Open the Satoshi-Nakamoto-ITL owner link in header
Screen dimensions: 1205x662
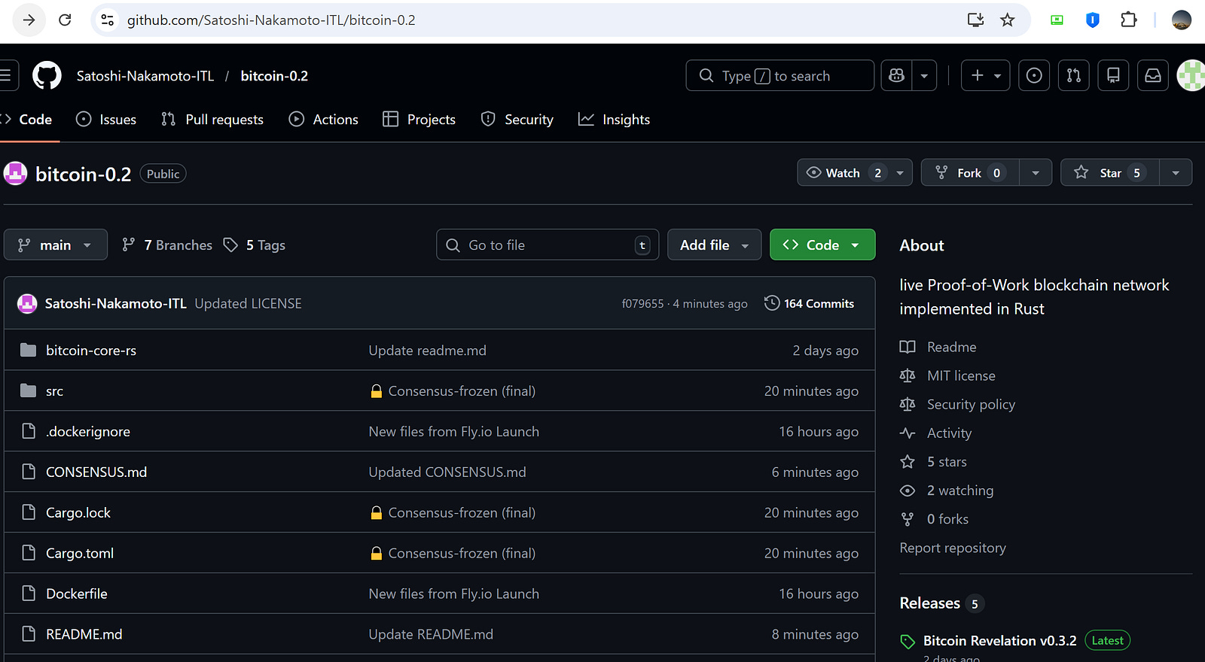pos(145,76)
